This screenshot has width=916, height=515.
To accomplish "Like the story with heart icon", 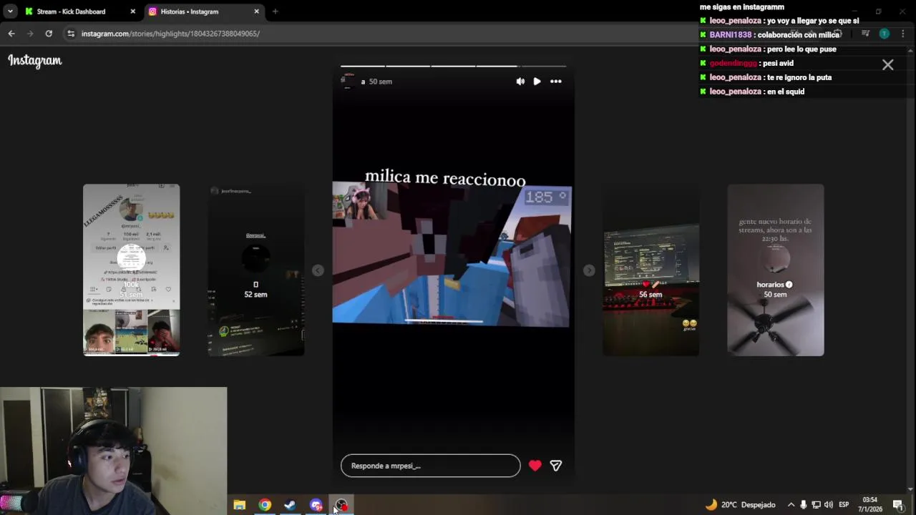I will coord(535,466).
